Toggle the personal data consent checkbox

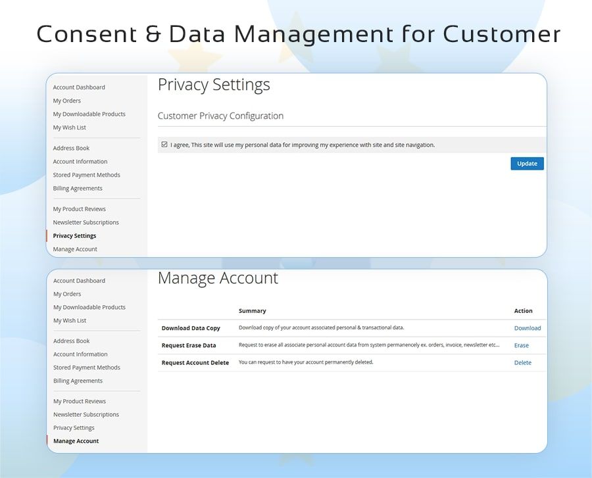tap(164, 145)
